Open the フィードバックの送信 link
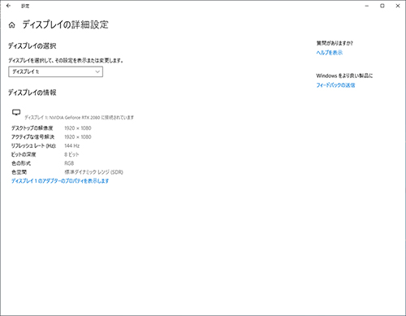This screenshot has height=316, width=406. tap(335, 85)
